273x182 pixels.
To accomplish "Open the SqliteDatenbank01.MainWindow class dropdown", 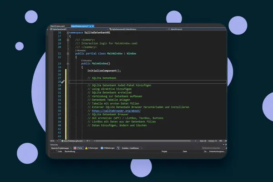I will pyautogui.click(x=138, y=29).
